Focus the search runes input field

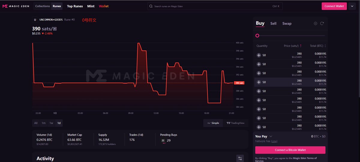pyautogui.click(x=215, y=6)
